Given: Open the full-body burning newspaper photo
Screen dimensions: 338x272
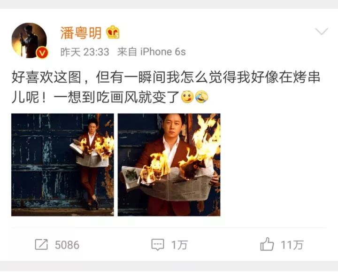Looking at the screenshot, I should pyautogui.click(x=62, y=165).
